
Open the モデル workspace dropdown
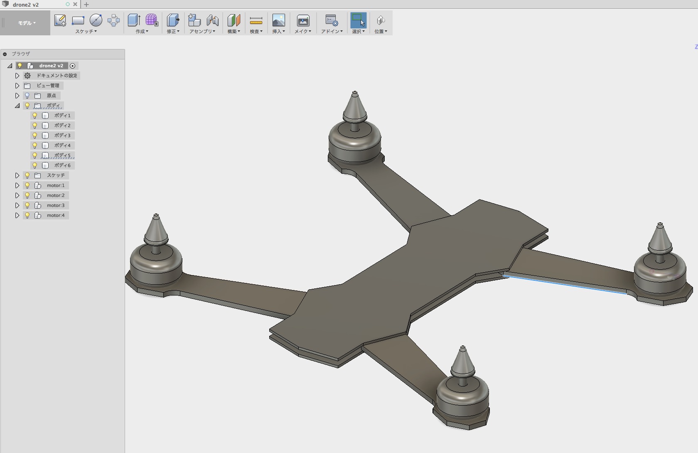click(27, 23)
